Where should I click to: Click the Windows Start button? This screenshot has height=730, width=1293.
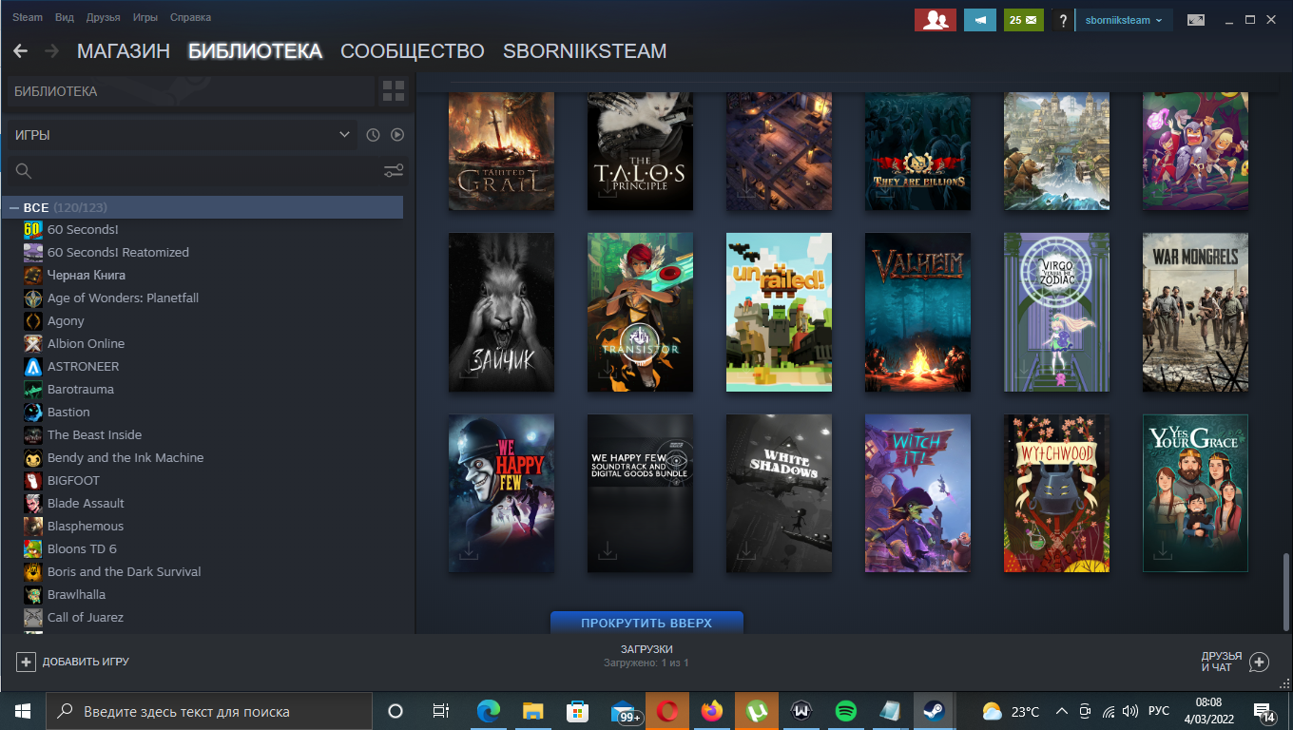pos(23,711)
